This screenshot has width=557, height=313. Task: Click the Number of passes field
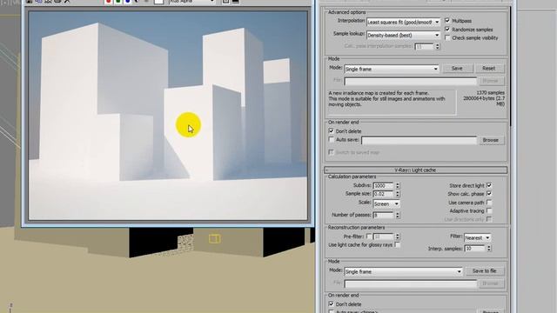click(x=383, y=215)
